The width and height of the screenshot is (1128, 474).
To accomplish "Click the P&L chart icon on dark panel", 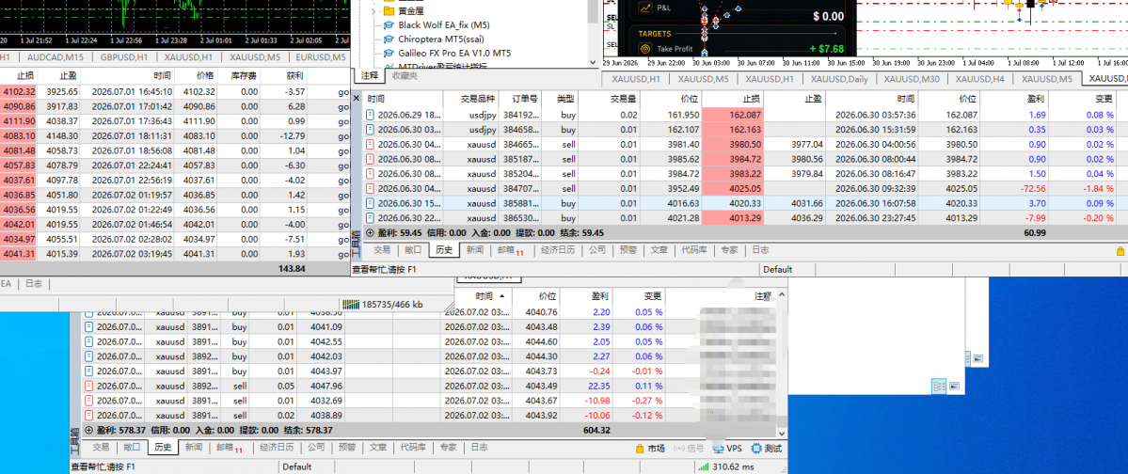I will [x=645, y=8].
